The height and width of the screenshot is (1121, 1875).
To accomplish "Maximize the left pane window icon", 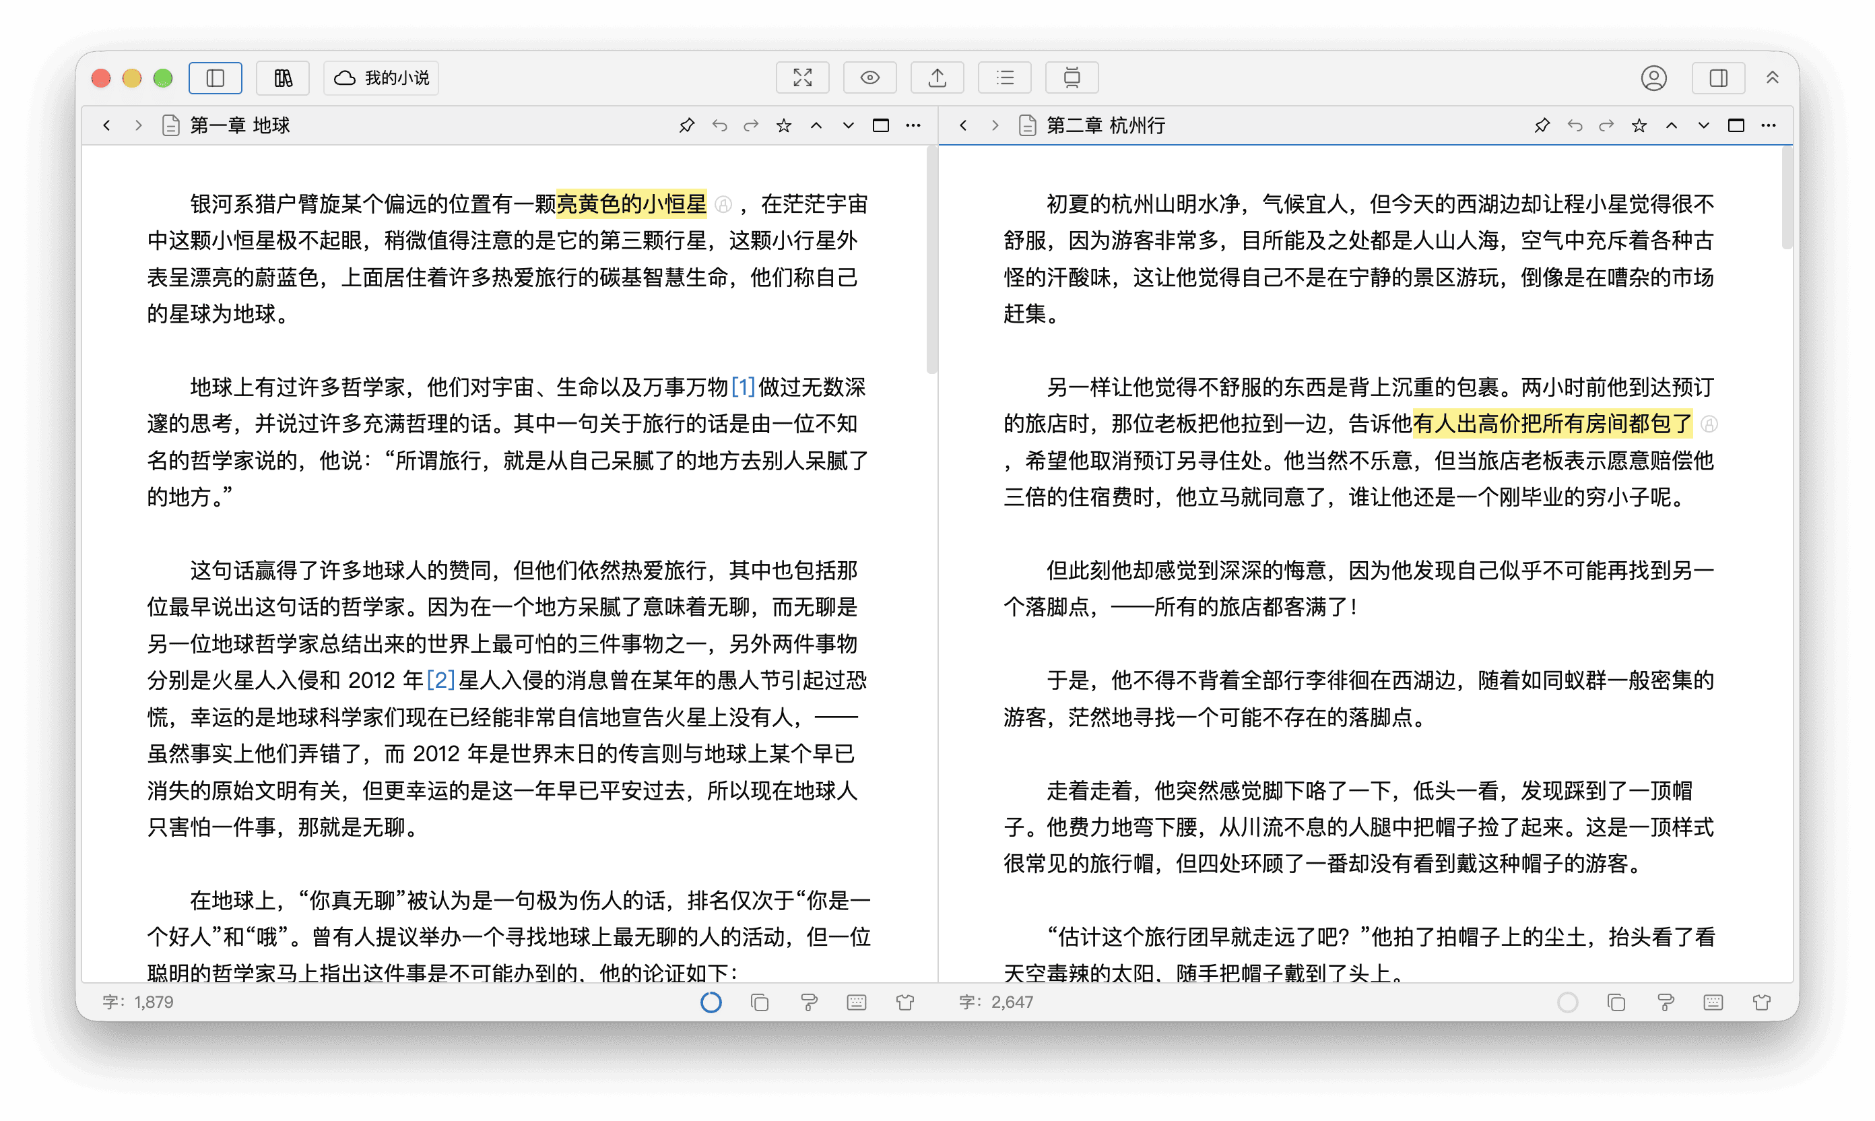I will 880,125.
